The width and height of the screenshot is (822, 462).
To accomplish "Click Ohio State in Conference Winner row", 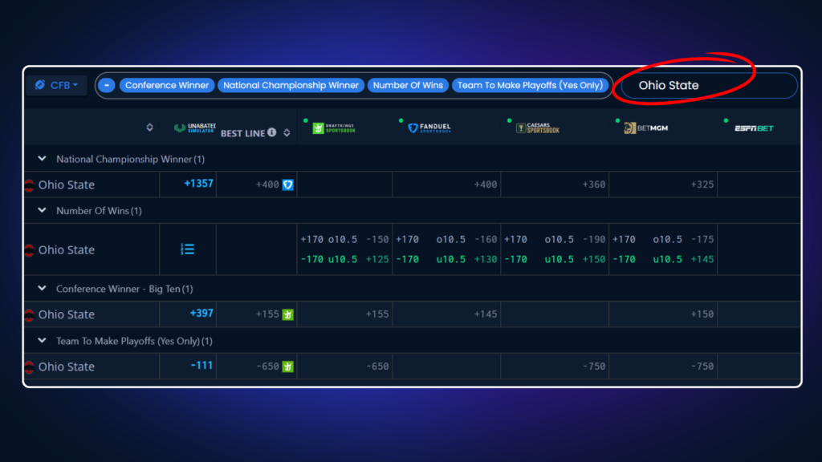I will pyautogui.click(x=66, y=314).
